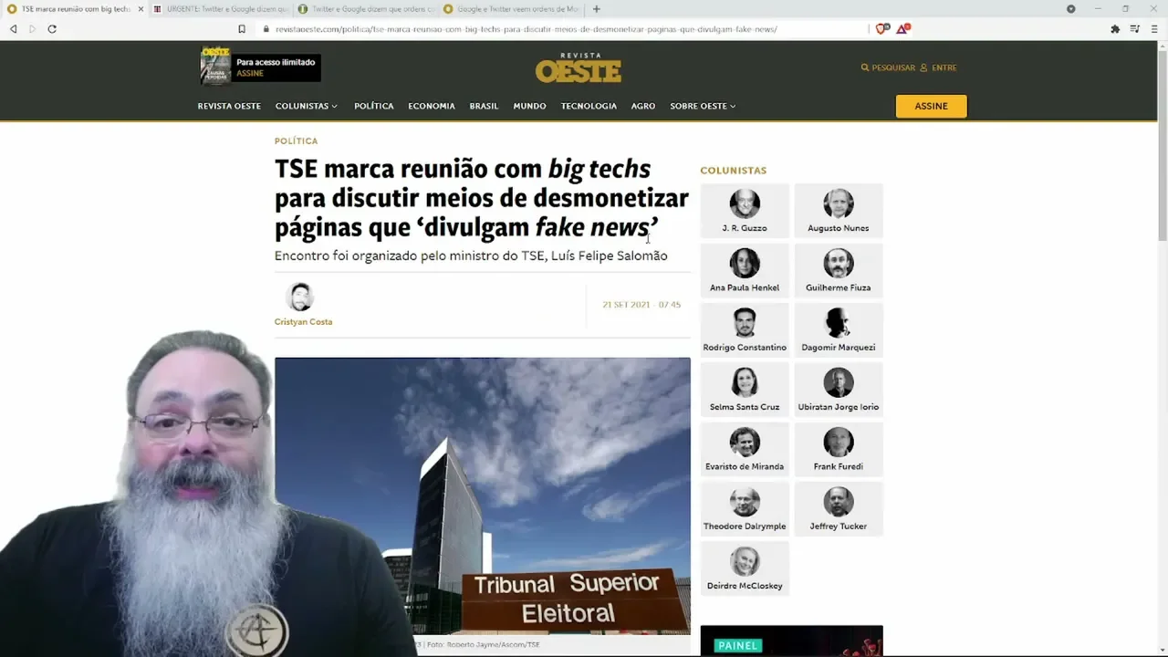
Task: Click the COLUNISTAS sidebar heading
Action: click(x=734, y=171)
